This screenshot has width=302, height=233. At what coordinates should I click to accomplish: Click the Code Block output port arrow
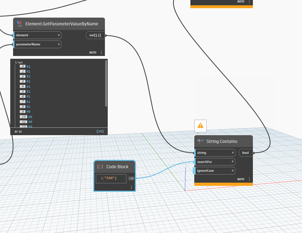(x=131, y=178)
